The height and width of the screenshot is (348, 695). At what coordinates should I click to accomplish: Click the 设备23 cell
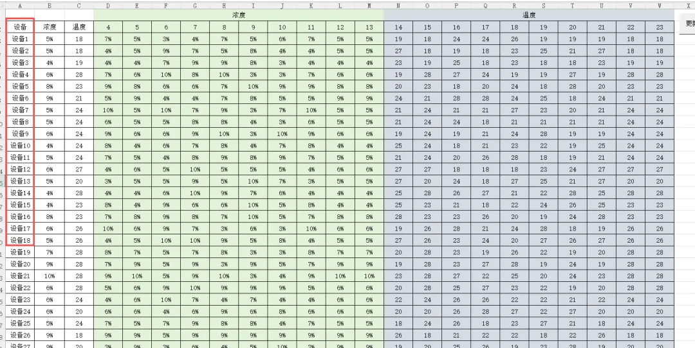[x=20, y=300]
